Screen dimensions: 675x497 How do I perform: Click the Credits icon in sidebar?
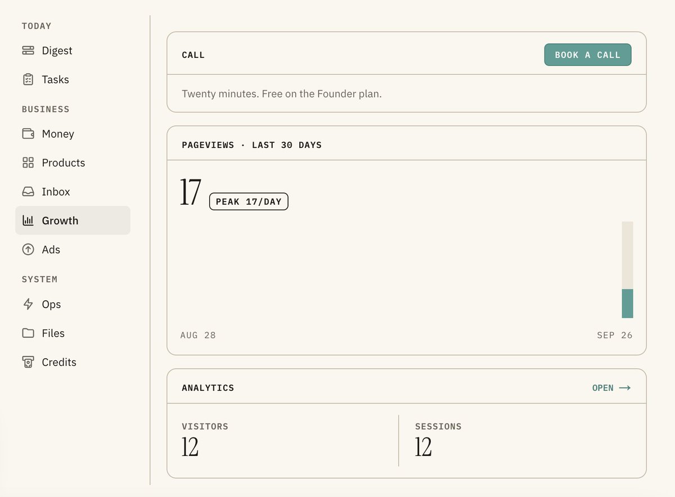tap(28, 362)
